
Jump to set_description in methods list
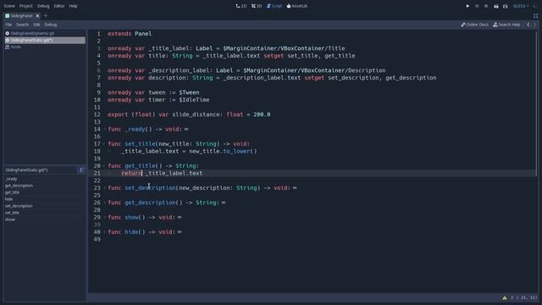19,206
